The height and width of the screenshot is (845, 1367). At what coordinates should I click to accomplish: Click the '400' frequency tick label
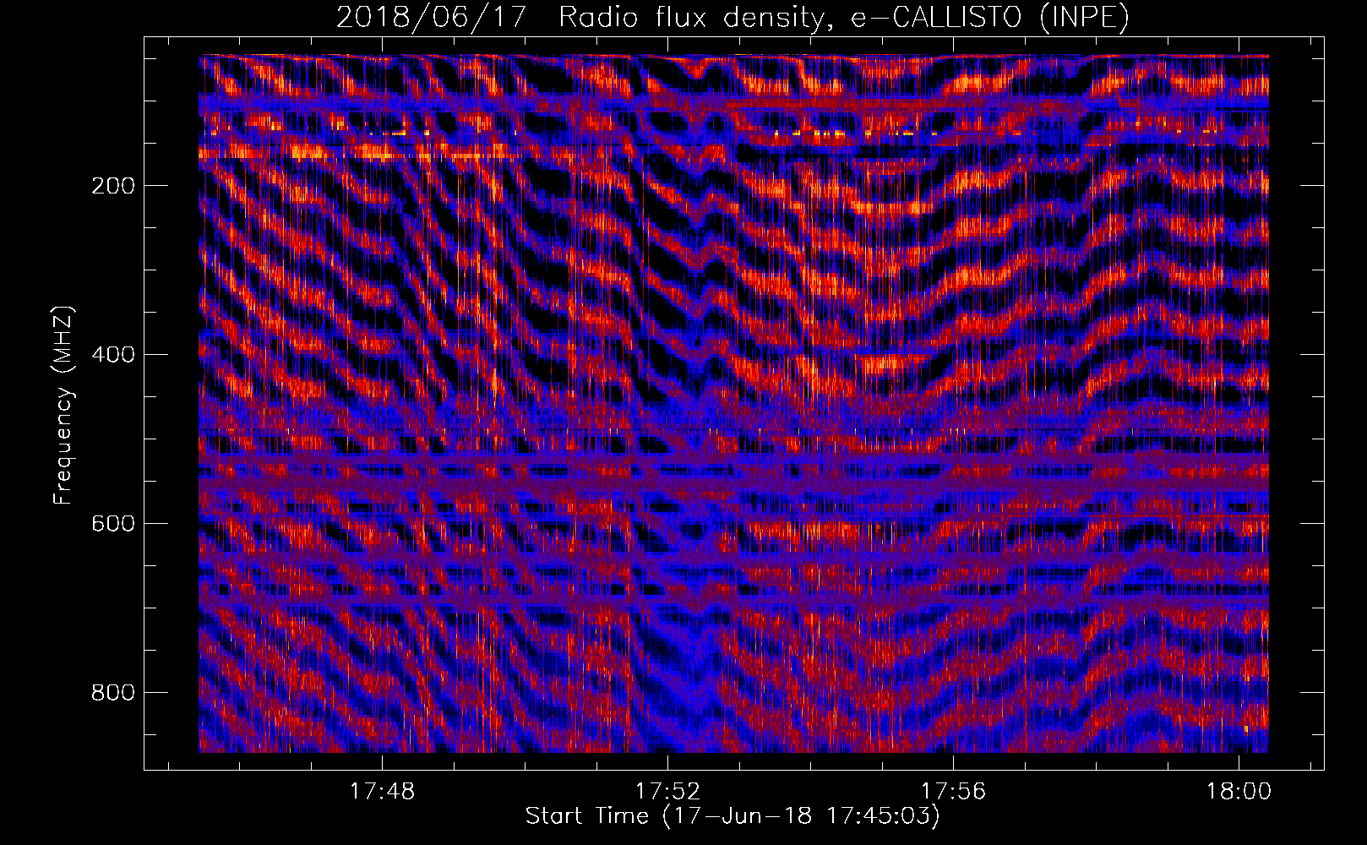(113, 355)
